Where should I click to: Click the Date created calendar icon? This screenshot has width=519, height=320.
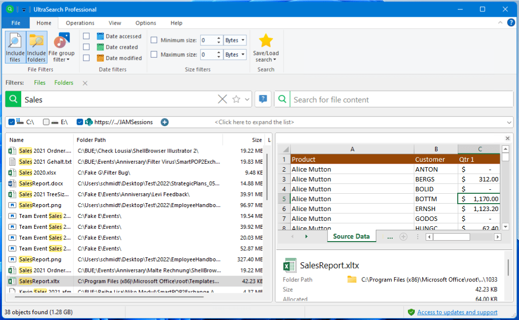pos(100,47)
